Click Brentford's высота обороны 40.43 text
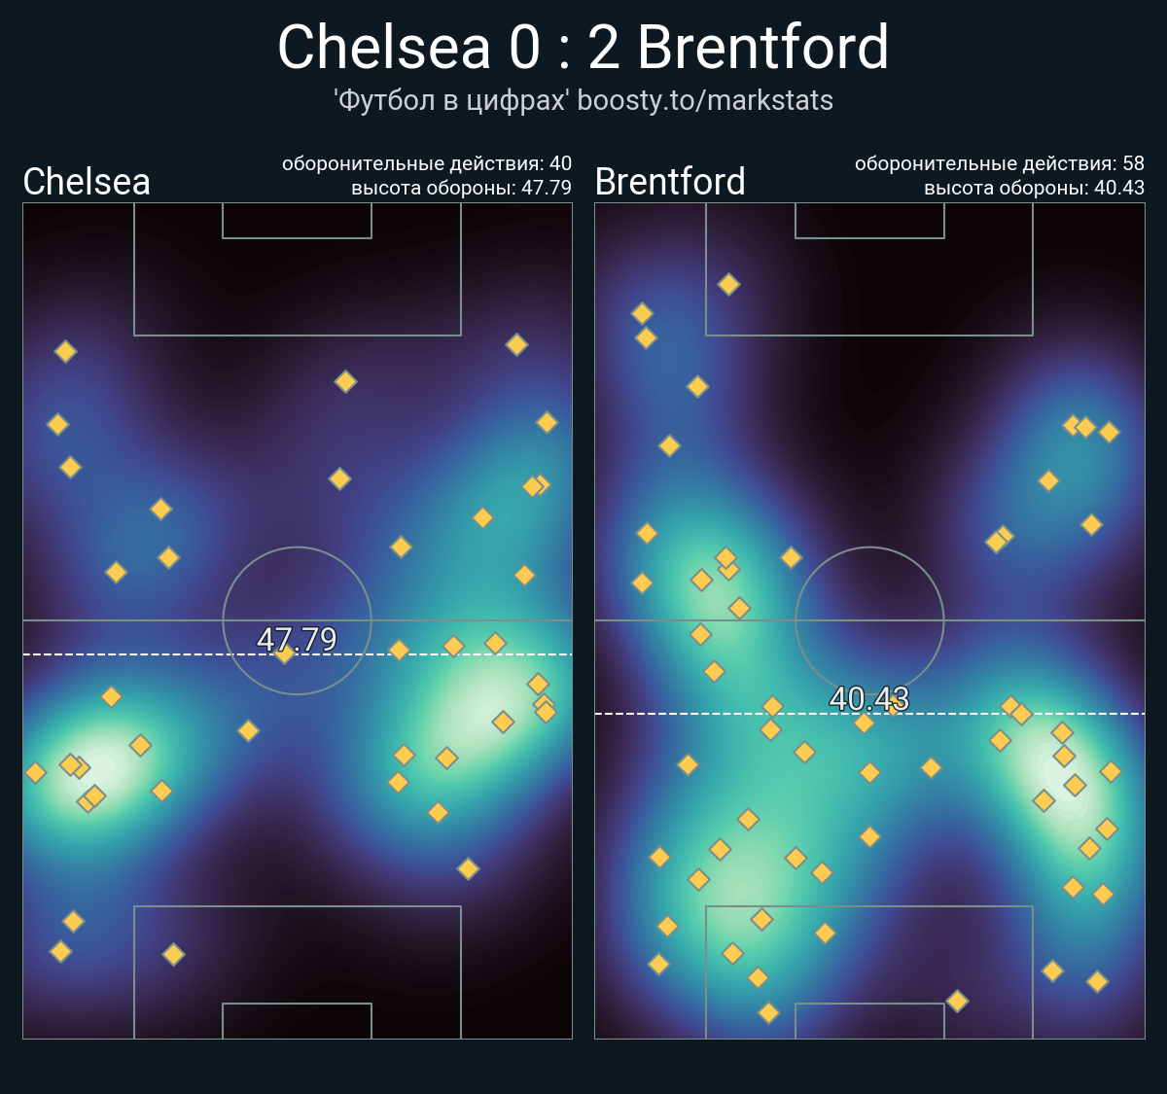Image resolution: width=1167 pixels, height=1094 pixels. (1034, 188)
